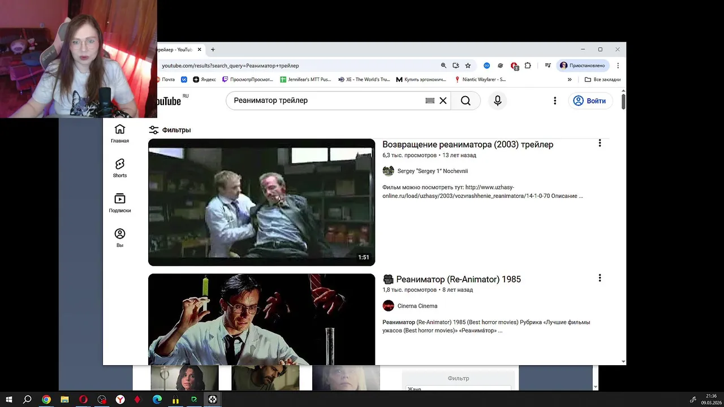
Task: Click the zoom magnifier icon in address bar
Action: [443, 66]
